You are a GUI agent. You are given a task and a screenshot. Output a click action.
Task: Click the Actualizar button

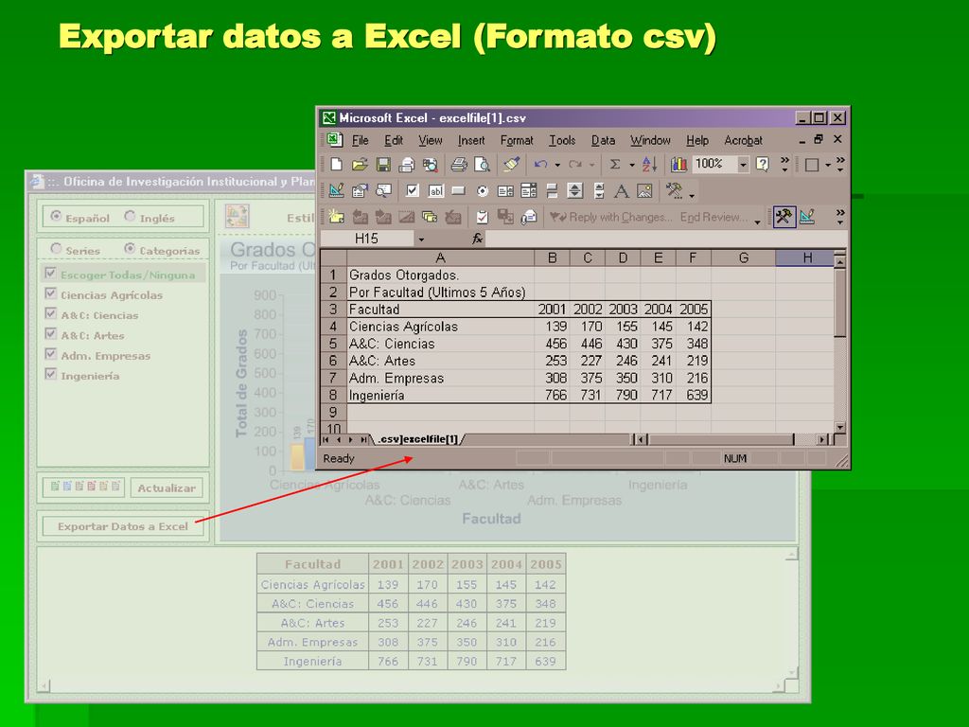point(167,488)
